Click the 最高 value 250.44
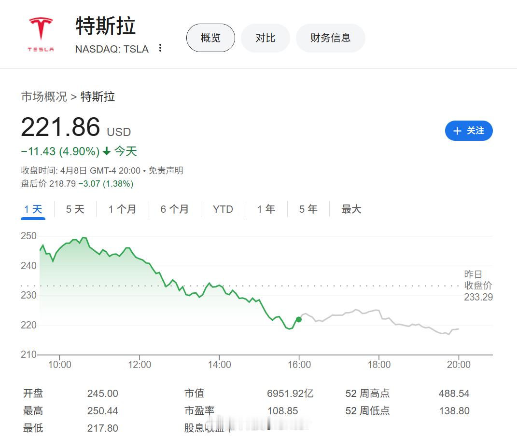Image resolution: width=517 pixels, height=436 pixels. click(x=102, y=411)
